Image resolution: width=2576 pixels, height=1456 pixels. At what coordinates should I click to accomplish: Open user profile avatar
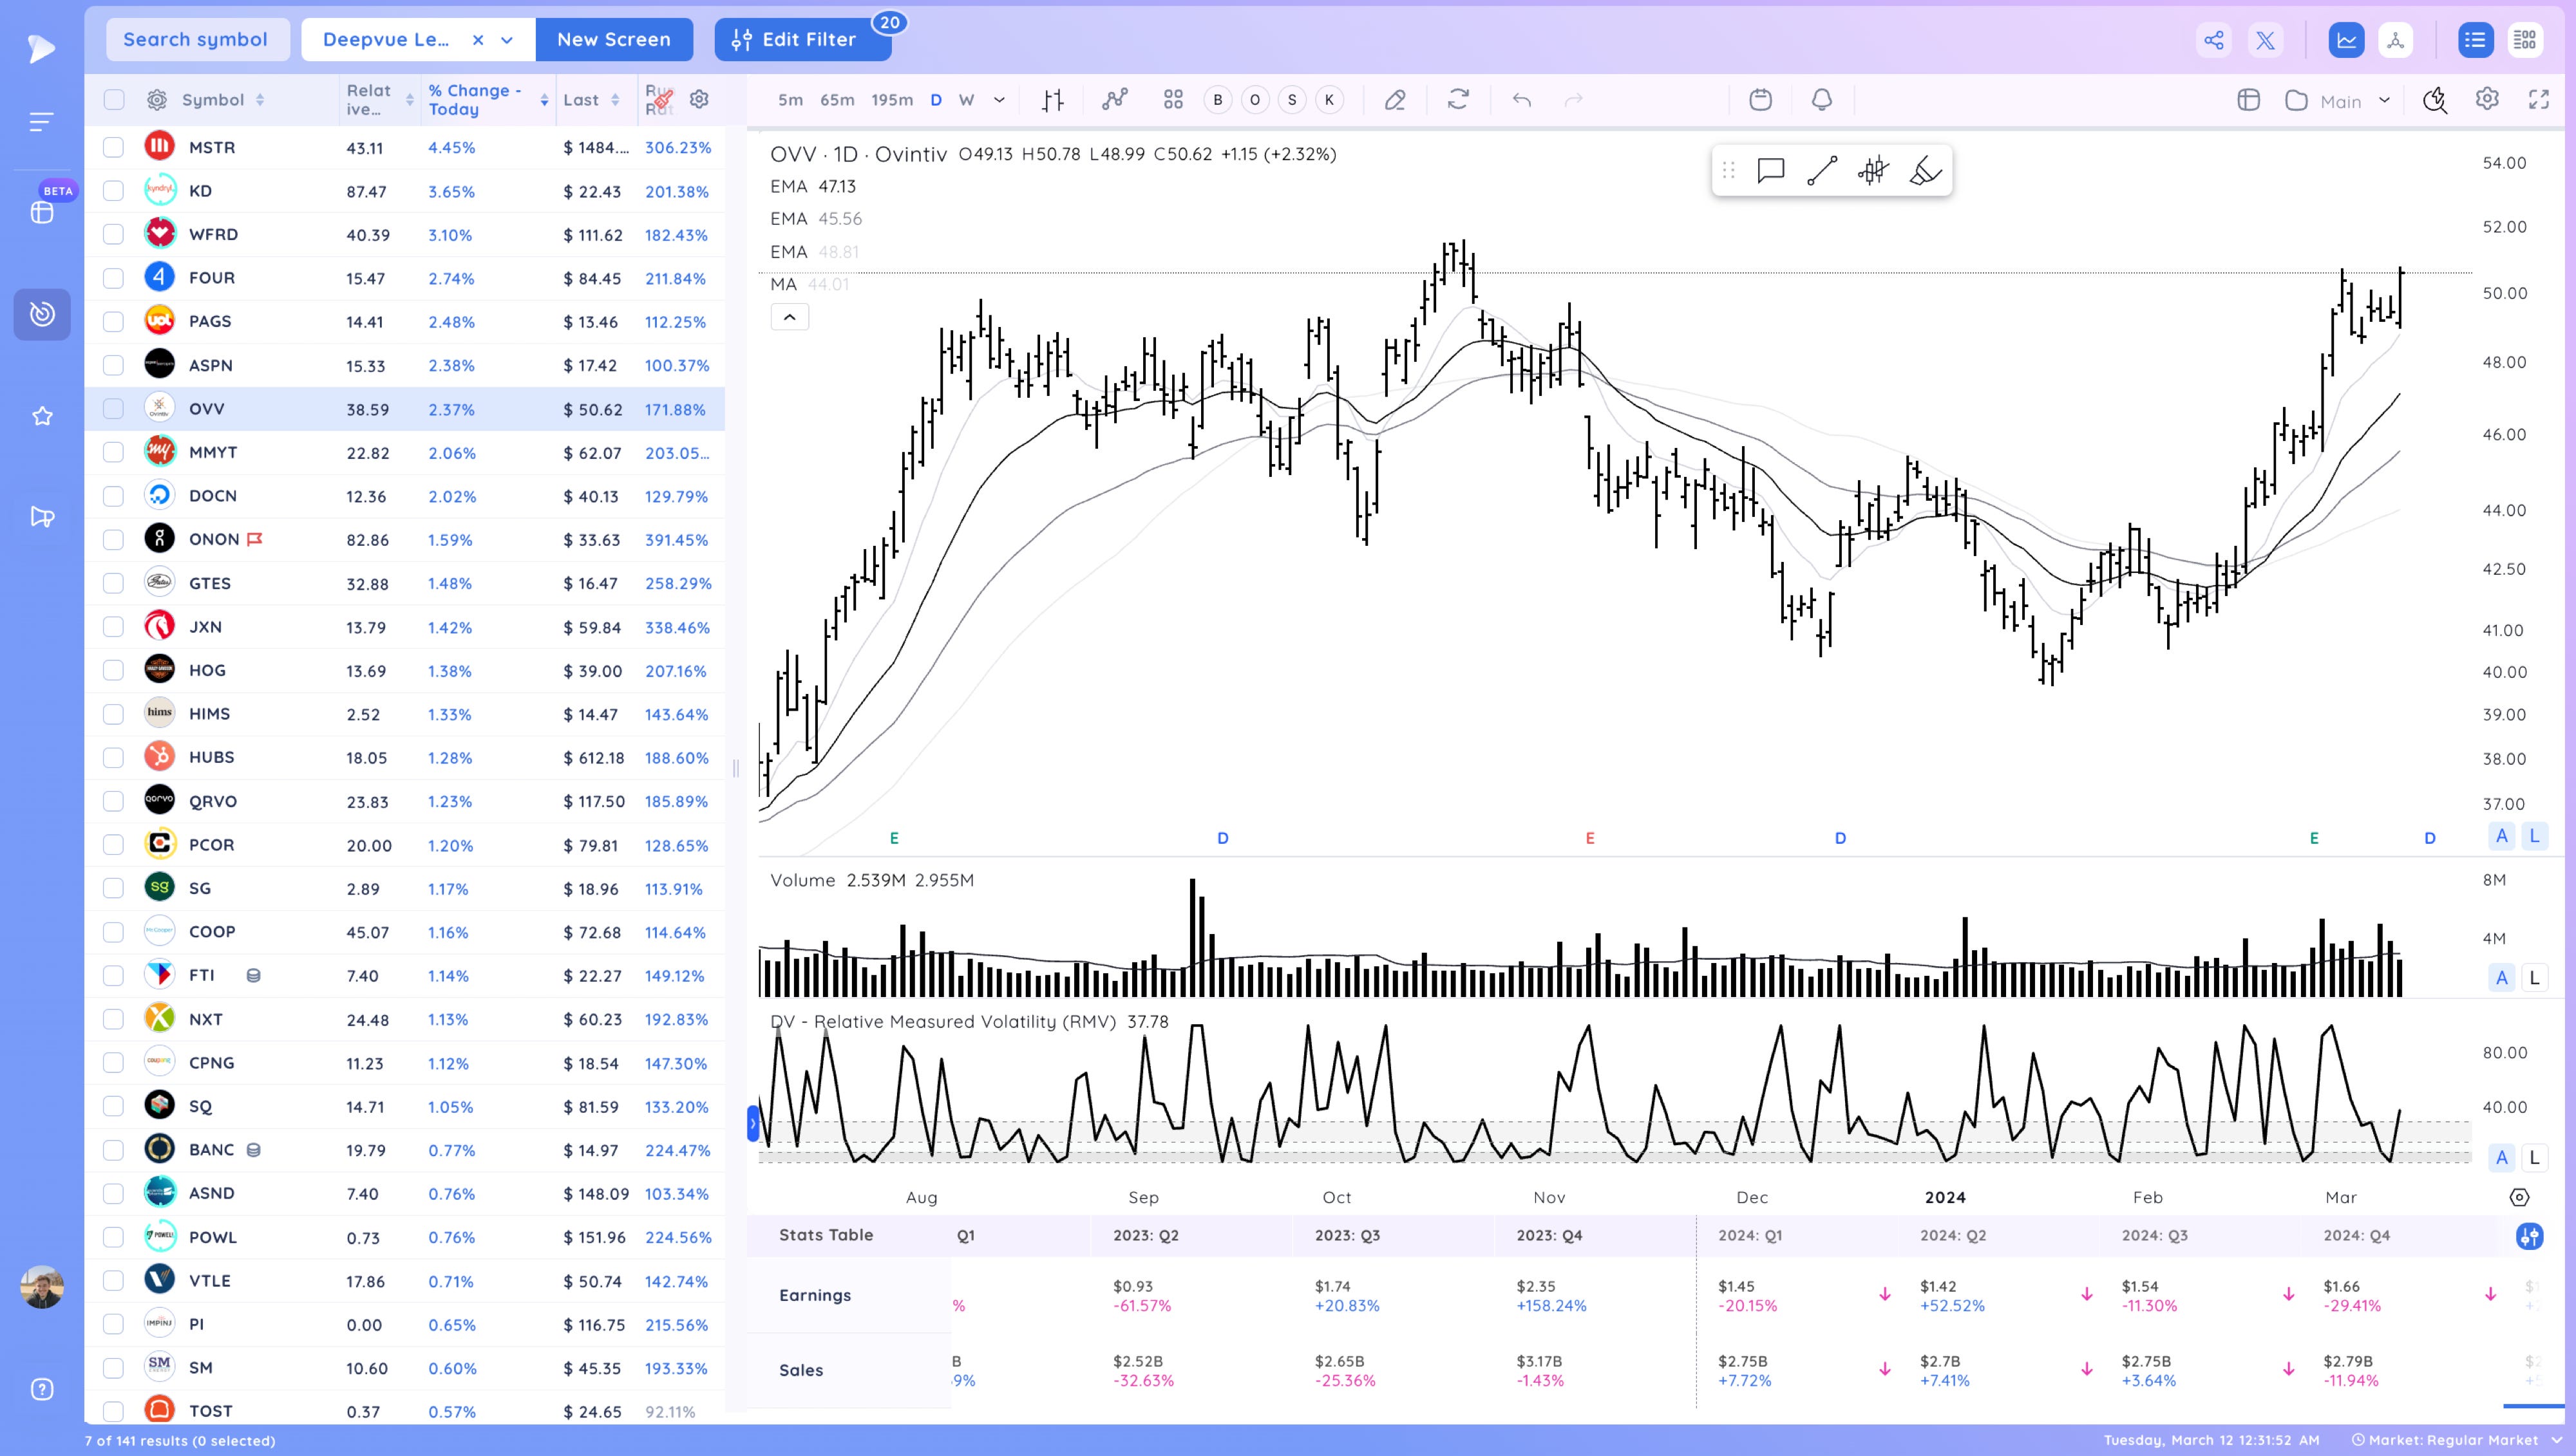click(x=42, y=1287)
